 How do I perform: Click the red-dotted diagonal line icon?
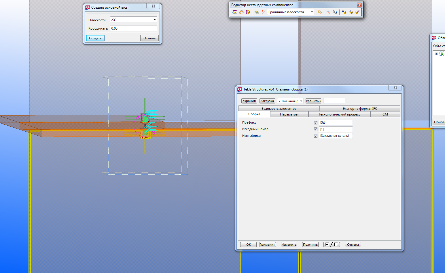[263, 12]
